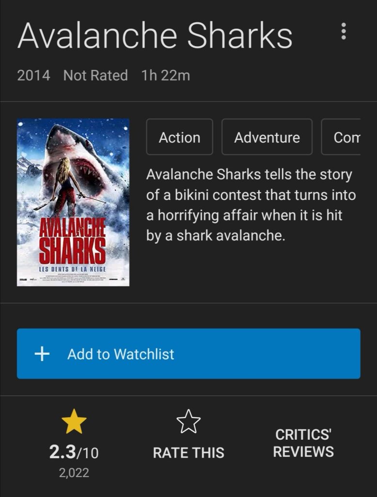The image size is (377, 497).
Task: Tap the 1h 22m runtime
Action: (x=166, y=75)
